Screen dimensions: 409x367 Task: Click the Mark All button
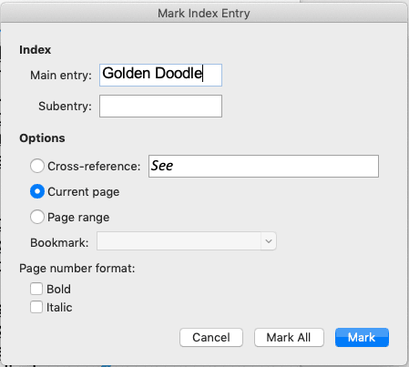289,337
